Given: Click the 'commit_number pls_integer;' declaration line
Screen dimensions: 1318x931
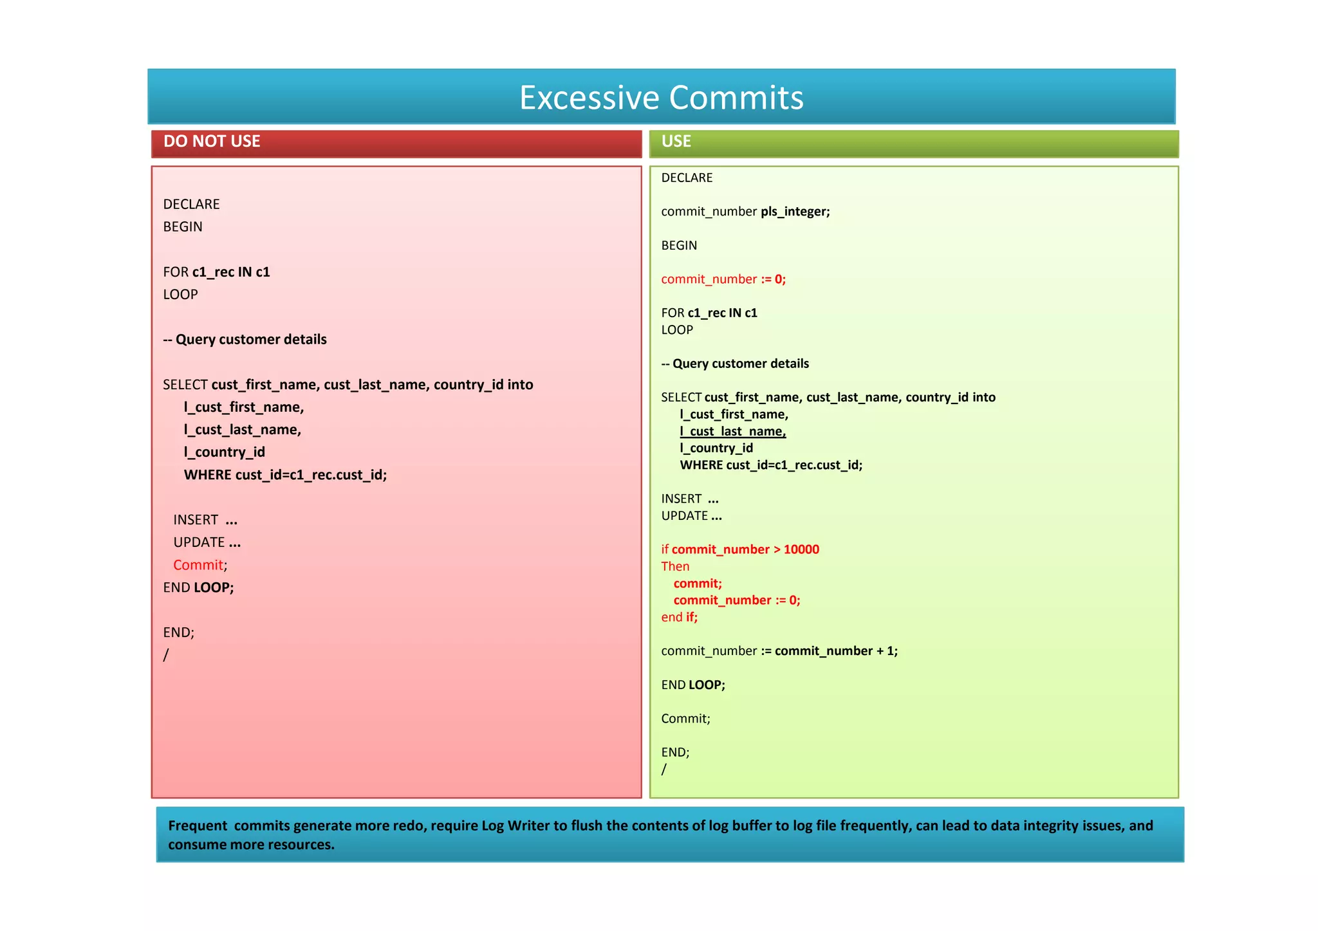Looking at the screenshot, I should 745,212.
